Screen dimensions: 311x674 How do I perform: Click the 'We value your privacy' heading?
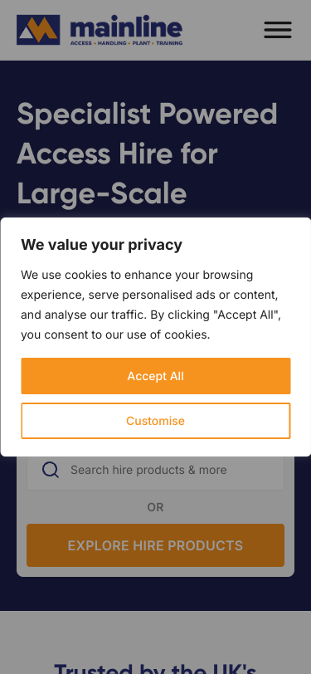point(102,245)
